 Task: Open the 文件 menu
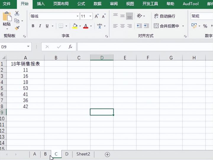(x=7, y=4)
